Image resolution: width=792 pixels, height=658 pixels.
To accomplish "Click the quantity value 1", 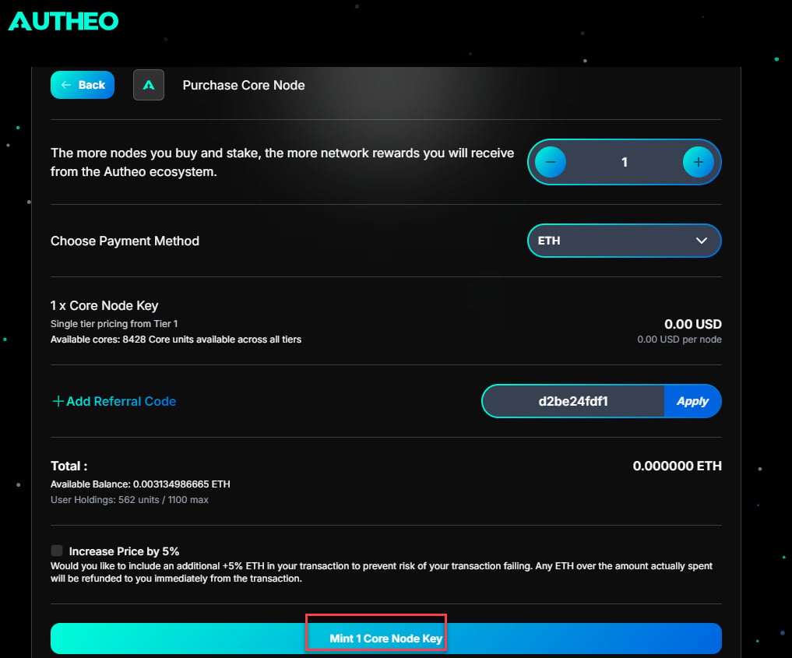I will [x=625, y=162].
